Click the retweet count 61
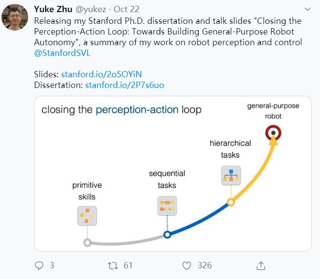320x279 pixels. pos(128,265)
